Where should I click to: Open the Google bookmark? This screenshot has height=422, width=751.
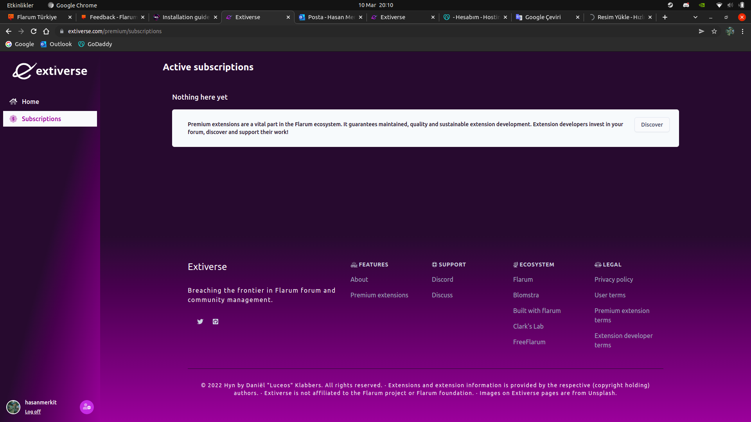click(20, 44)
